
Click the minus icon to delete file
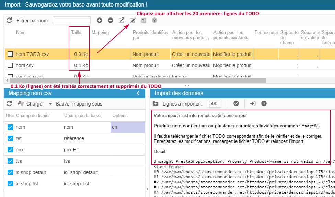(111, 20)
